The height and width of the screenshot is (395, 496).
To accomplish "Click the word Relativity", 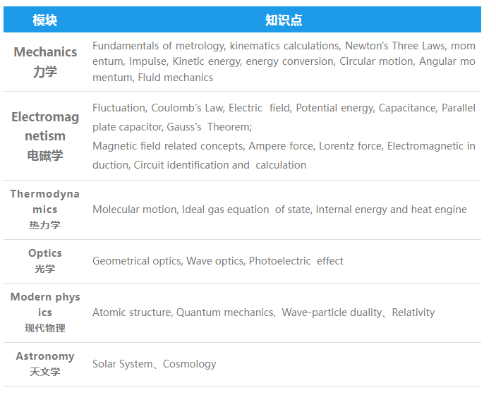I will pos(413,312).
